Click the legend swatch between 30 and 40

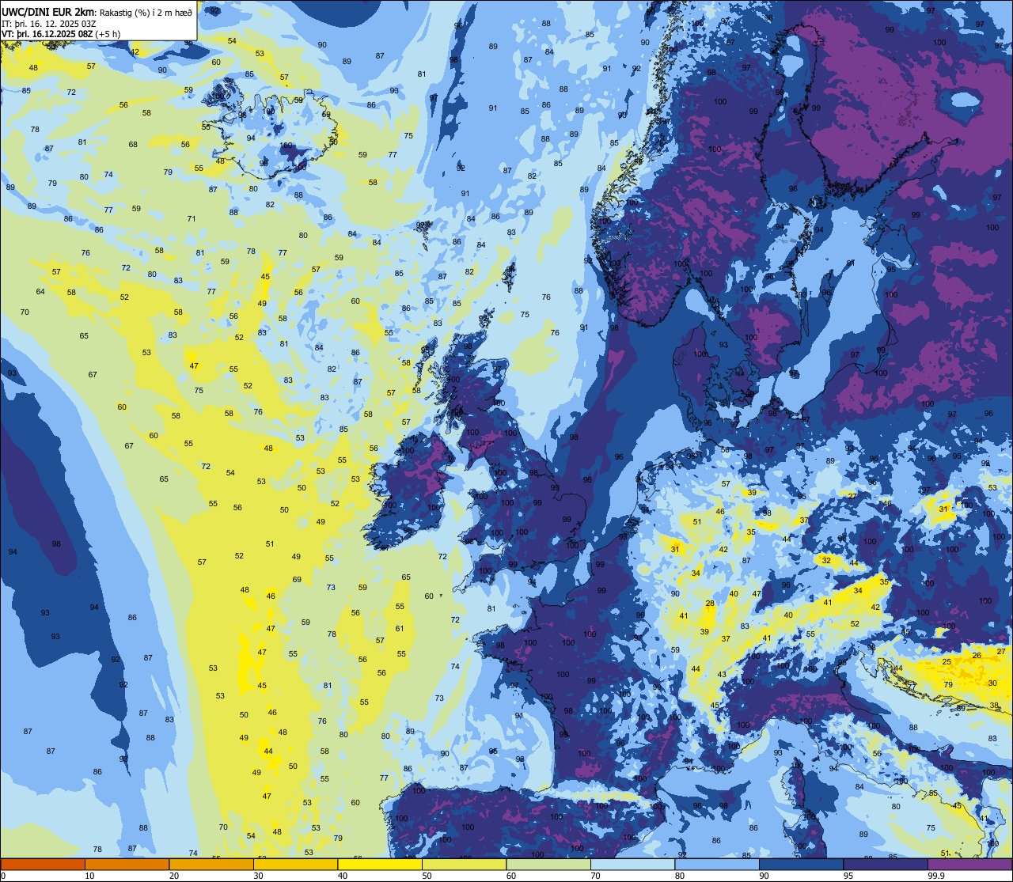pyautogui.click(x=295, y=864)
